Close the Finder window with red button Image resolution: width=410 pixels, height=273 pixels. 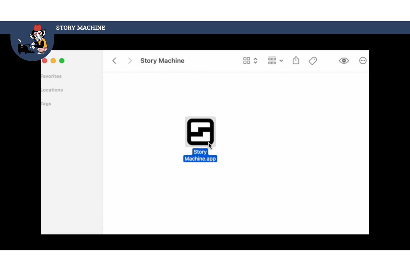(x=45, y=61)
